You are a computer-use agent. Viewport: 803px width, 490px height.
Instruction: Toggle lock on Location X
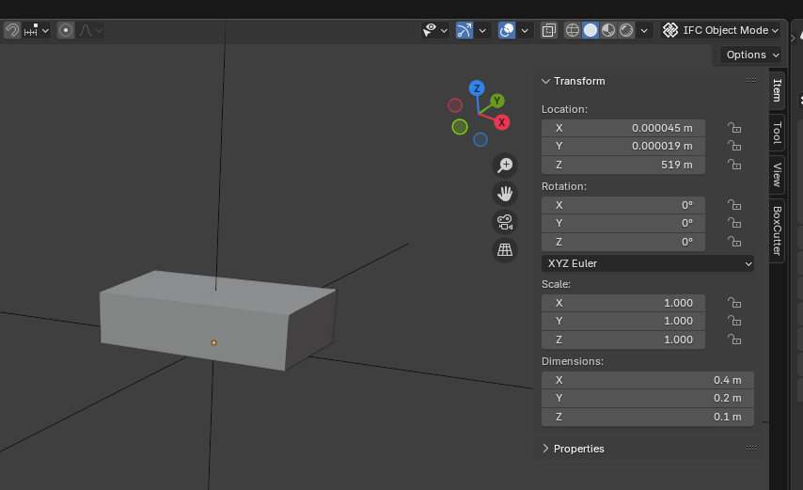[734, 128]
